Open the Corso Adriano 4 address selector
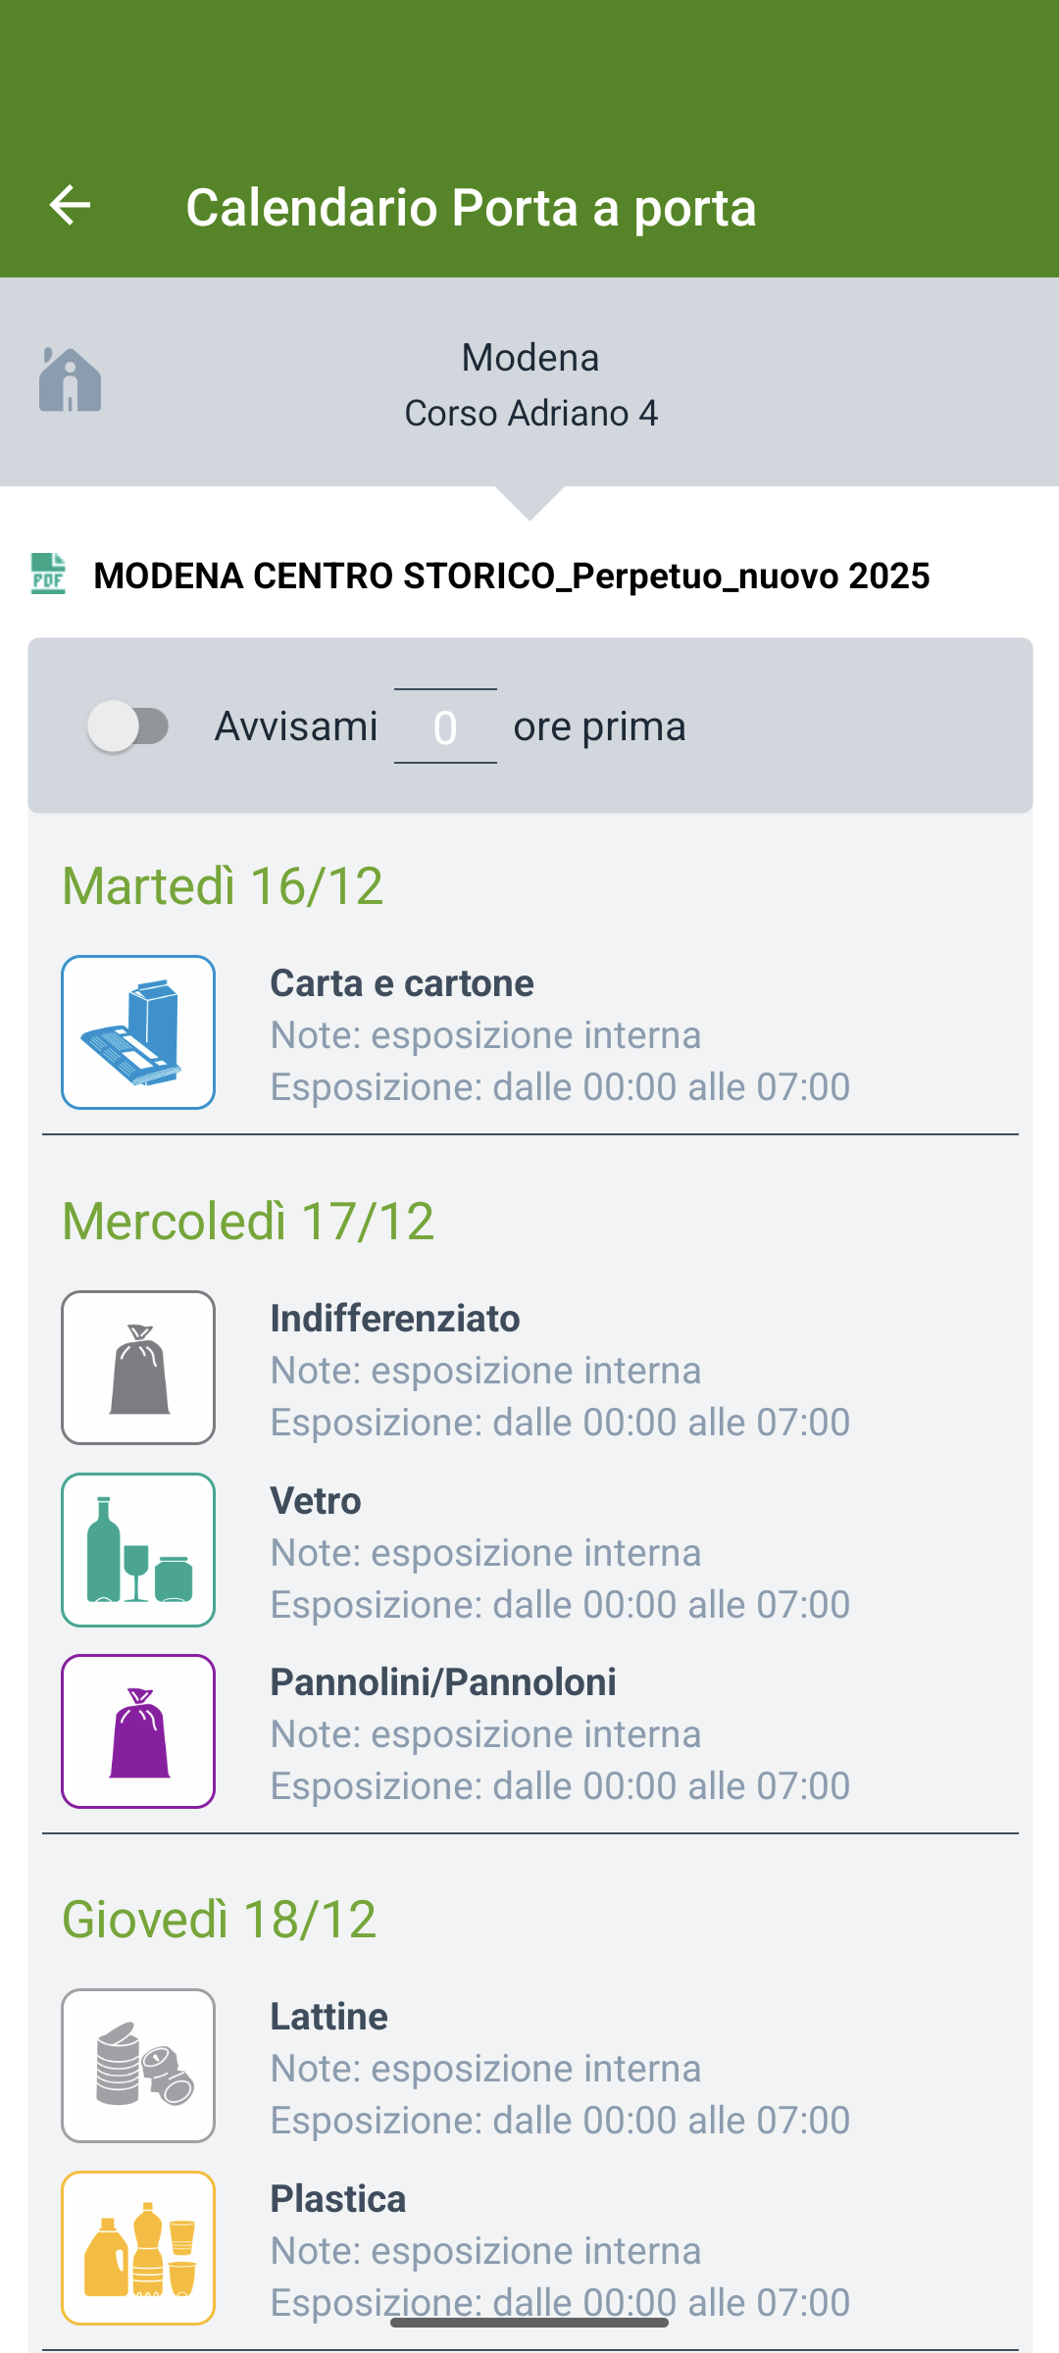This screenshot has height=2353, width=1059. [530, 413]
